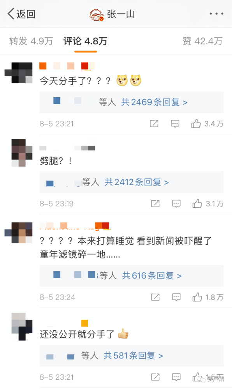Tap the back arrow labeled 返回

tap(21, 14)
